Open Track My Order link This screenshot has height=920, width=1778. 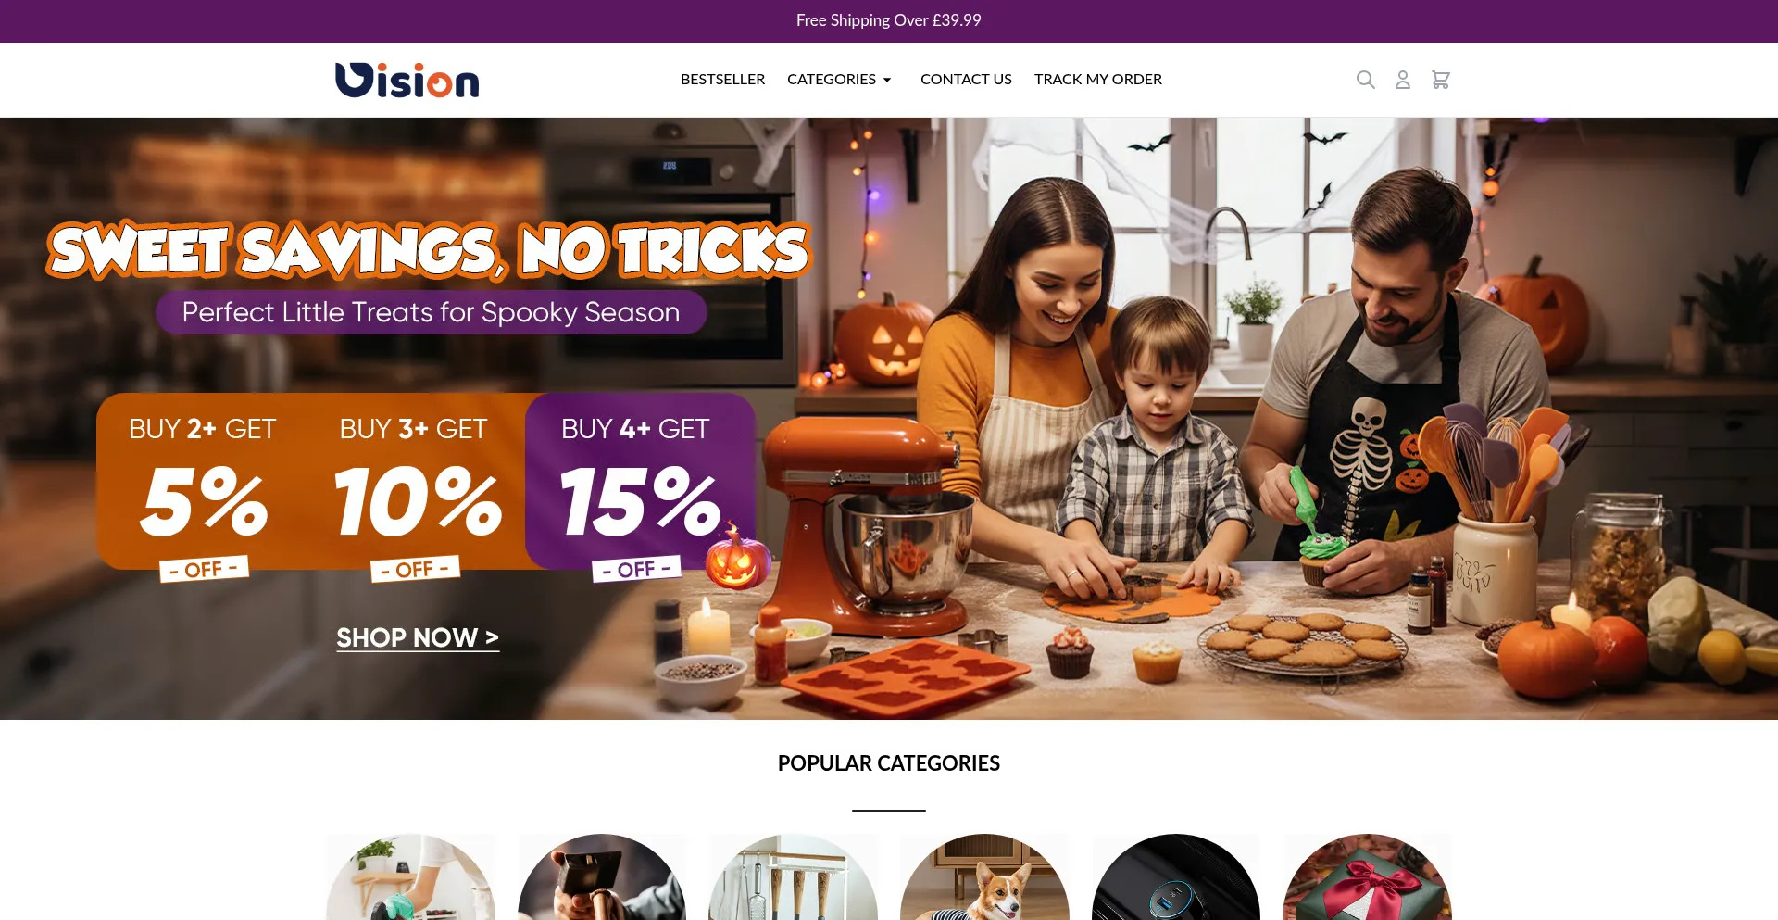[x=1098, y=80]
